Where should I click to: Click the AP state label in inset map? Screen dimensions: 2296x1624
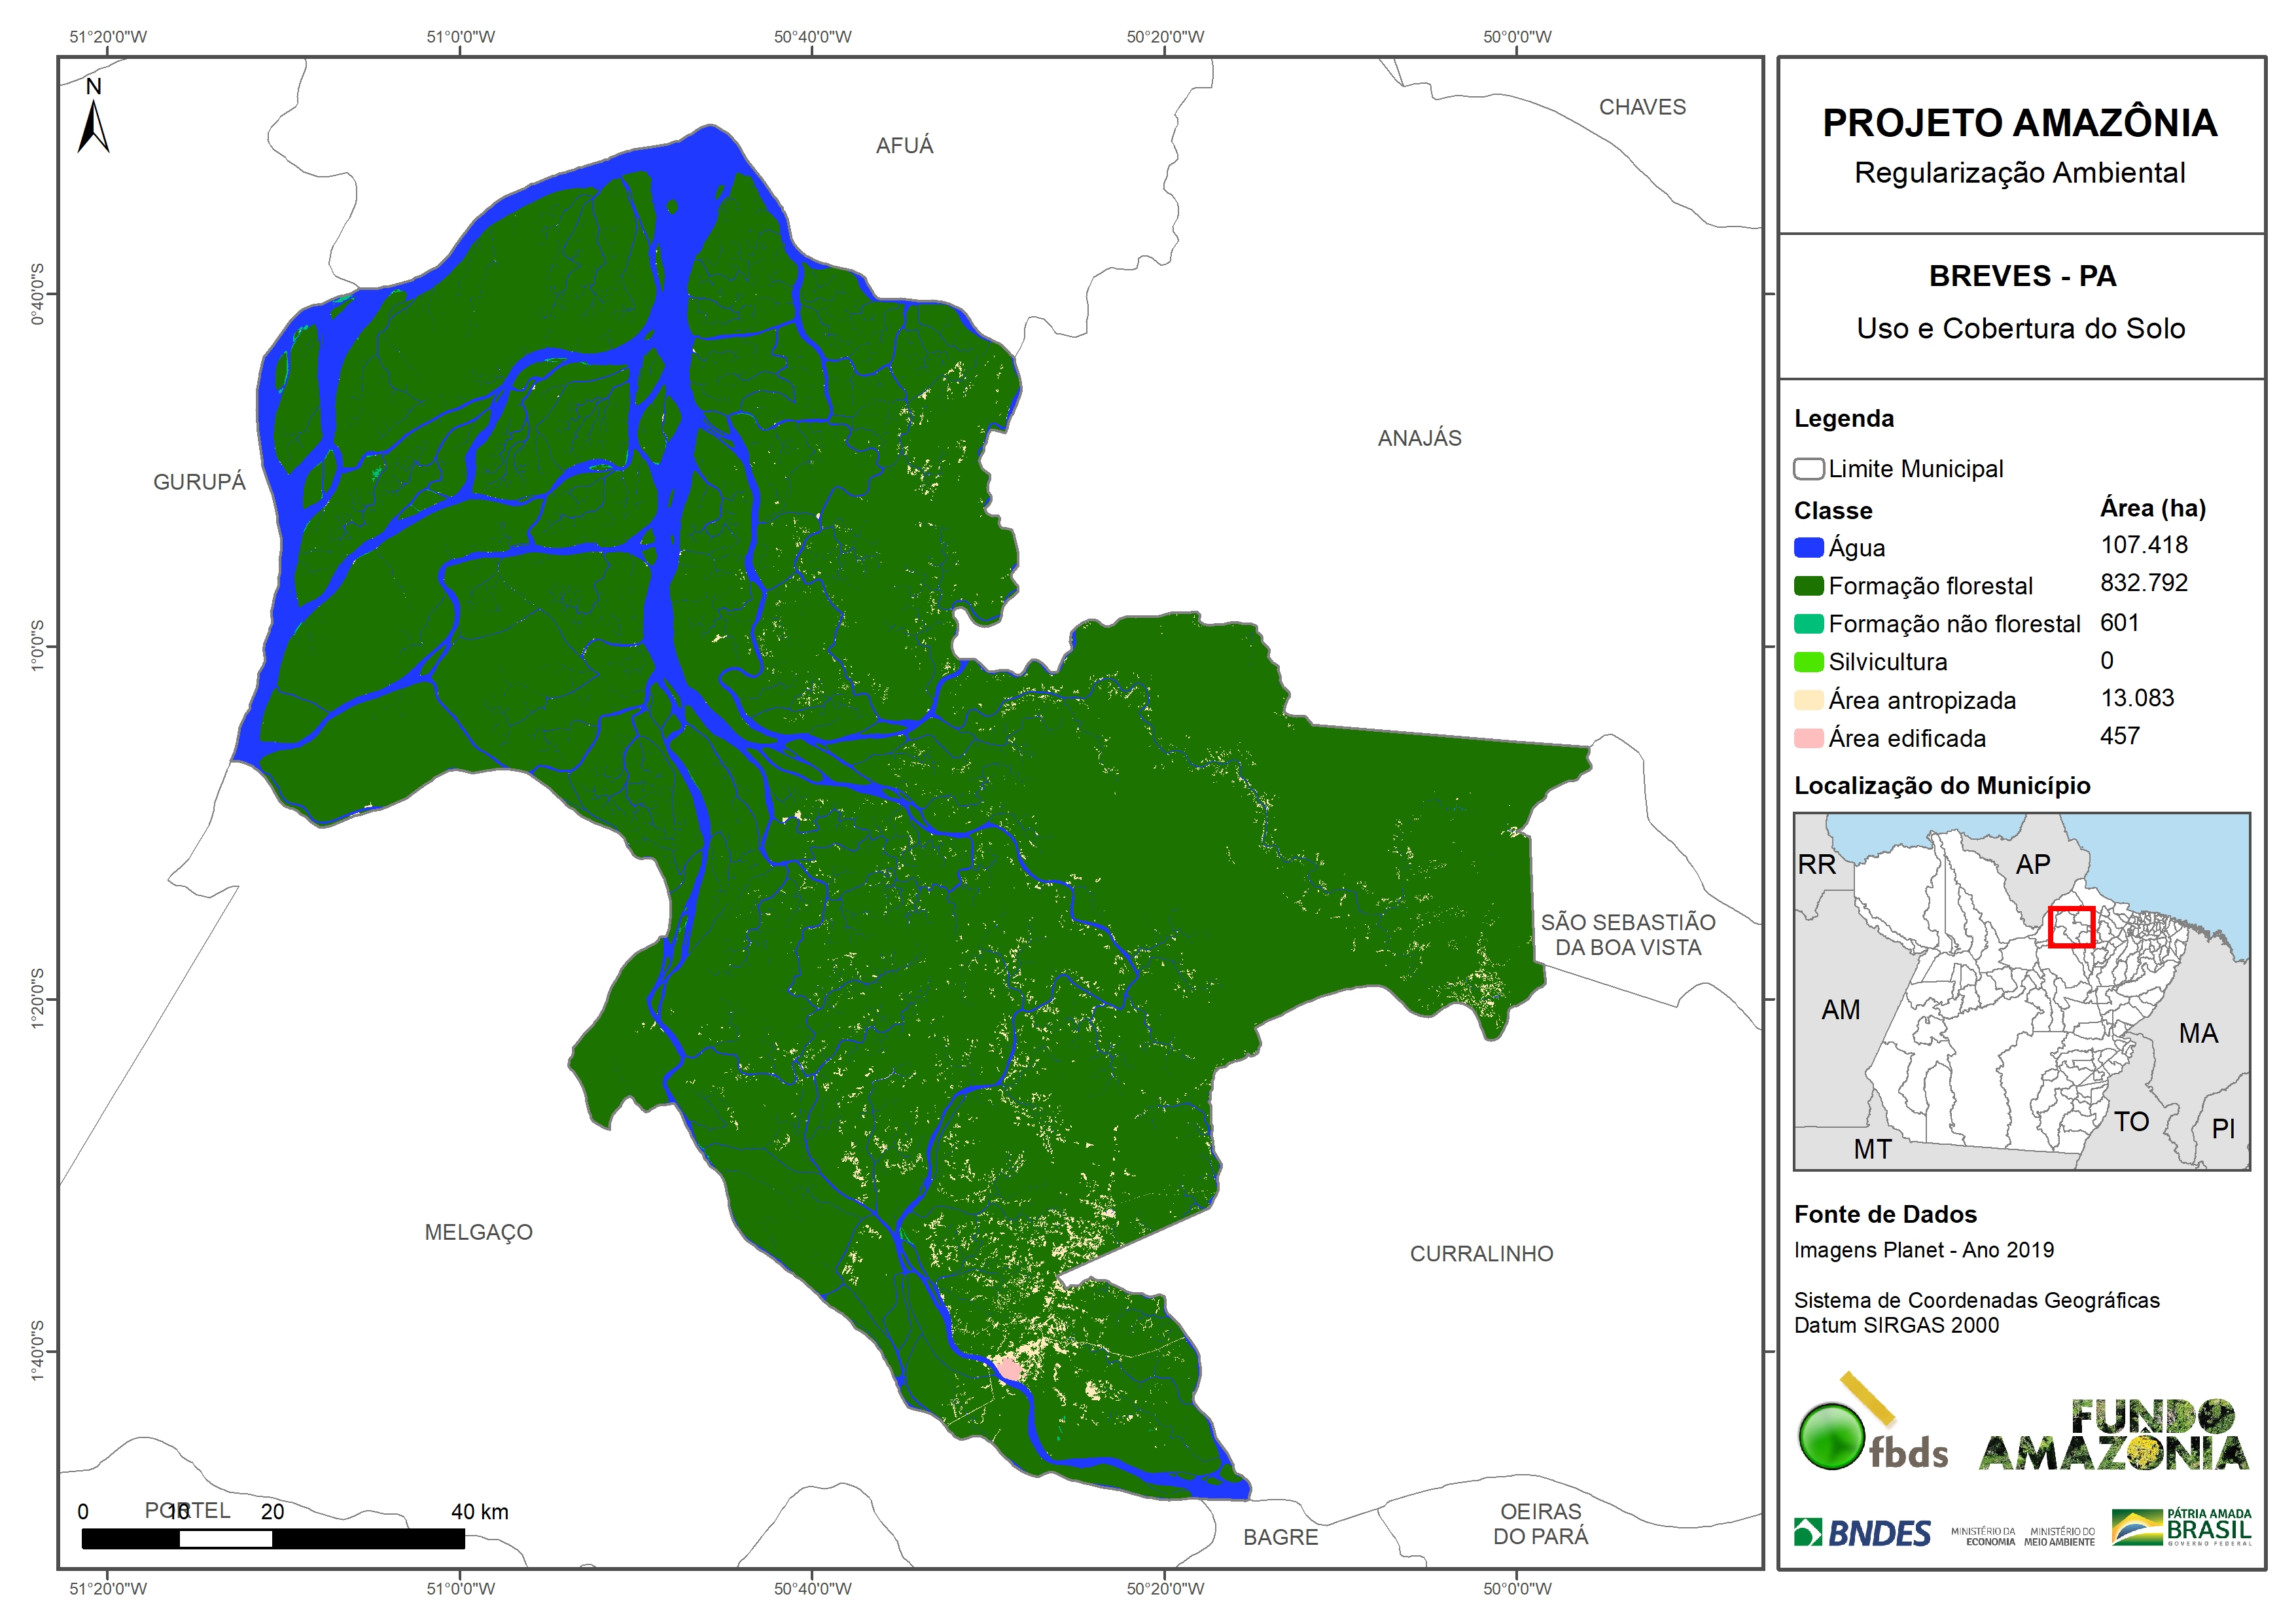tap(2032, 865)
